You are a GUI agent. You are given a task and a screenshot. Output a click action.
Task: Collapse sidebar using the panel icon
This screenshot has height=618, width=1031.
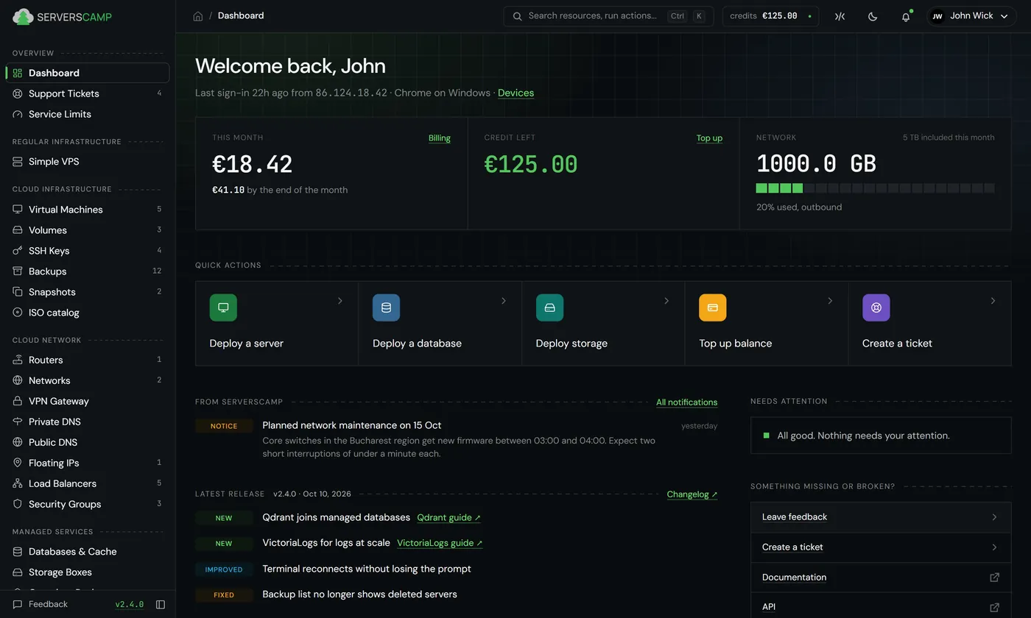(161, 605)
